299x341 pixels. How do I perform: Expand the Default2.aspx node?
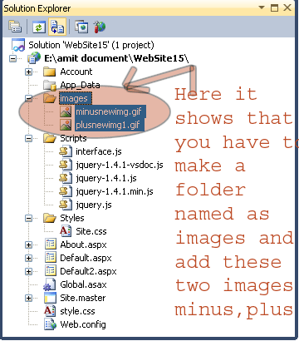28,271
